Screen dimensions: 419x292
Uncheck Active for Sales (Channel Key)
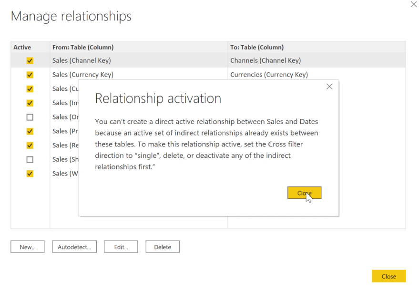point(30,60)
